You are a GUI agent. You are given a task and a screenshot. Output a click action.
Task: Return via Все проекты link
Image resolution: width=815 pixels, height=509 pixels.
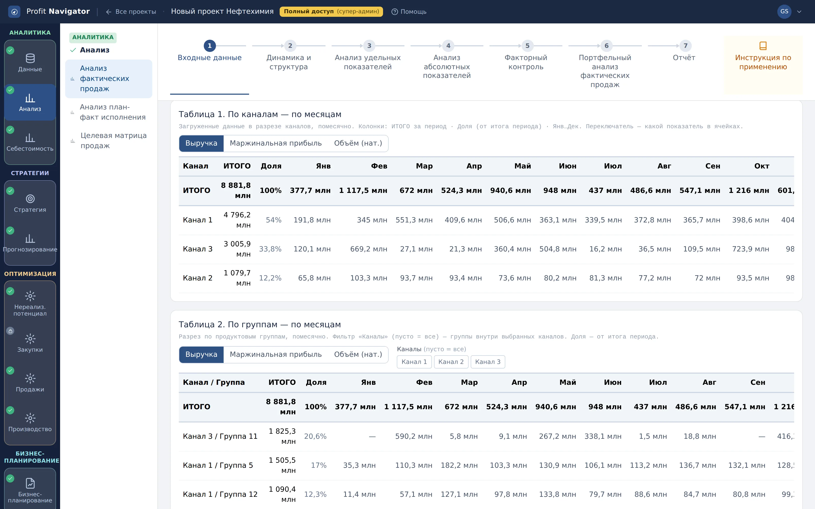(x=131, y=11)
